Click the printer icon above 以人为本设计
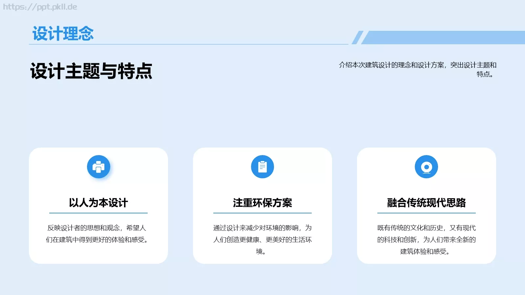 98,167
